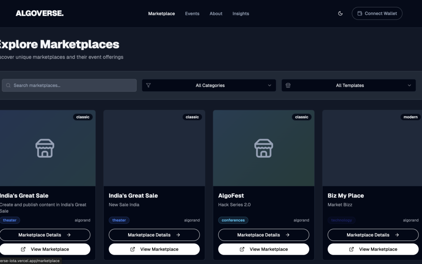Open the Events nav item
Image resolution: width=422 pixels, height=264 pixels.
192,13
